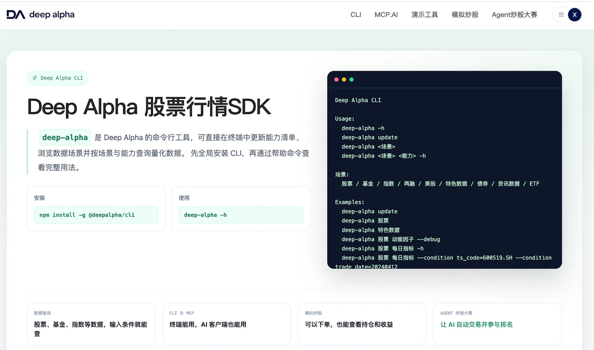Open Agent炒股大赛 in the top navigation
Screen dimensions: 594x350
tap(514, 15)
